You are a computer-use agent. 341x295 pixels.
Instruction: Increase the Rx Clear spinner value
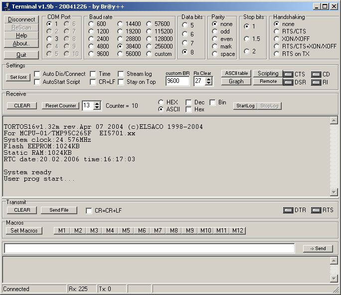(x=209, y=78)
